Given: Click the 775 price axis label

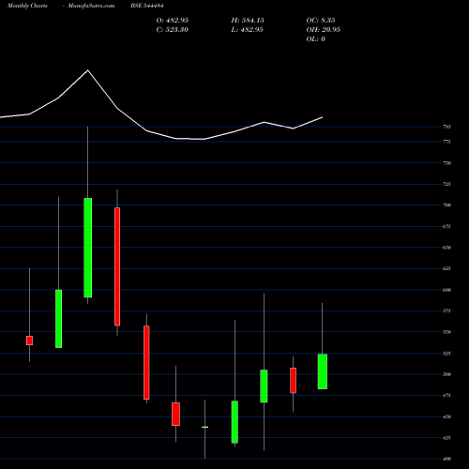Looking at the screenshot, I should click(446, 142).
